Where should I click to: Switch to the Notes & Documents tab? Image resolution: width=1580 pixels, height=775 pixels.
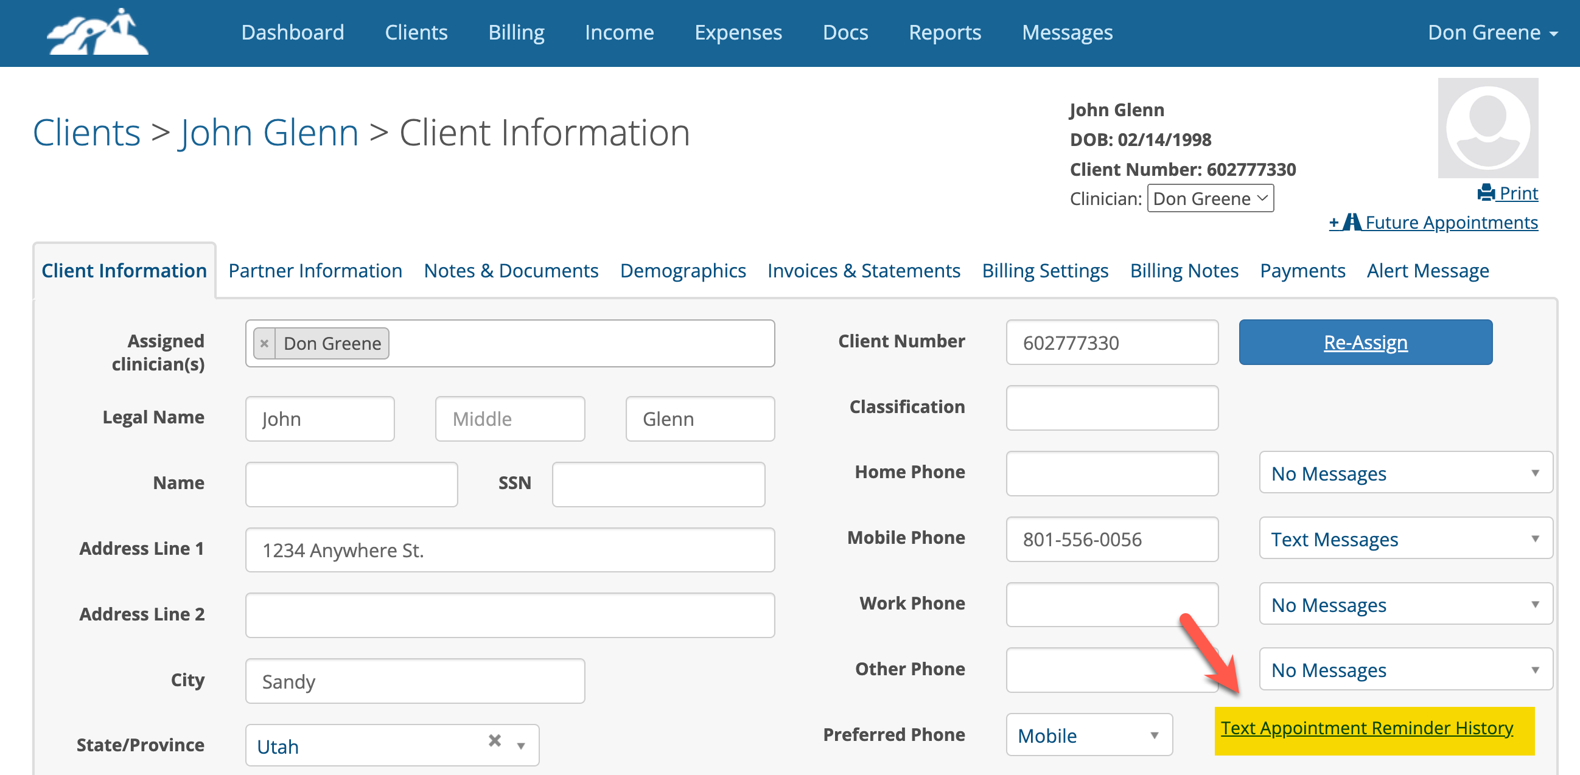coord(511,270)
